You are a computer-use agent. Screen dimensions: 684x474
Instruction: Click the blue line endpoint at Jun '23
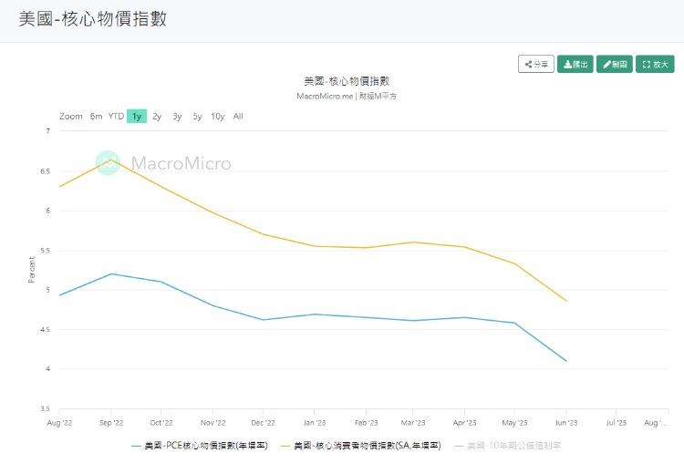coord(566,361)
